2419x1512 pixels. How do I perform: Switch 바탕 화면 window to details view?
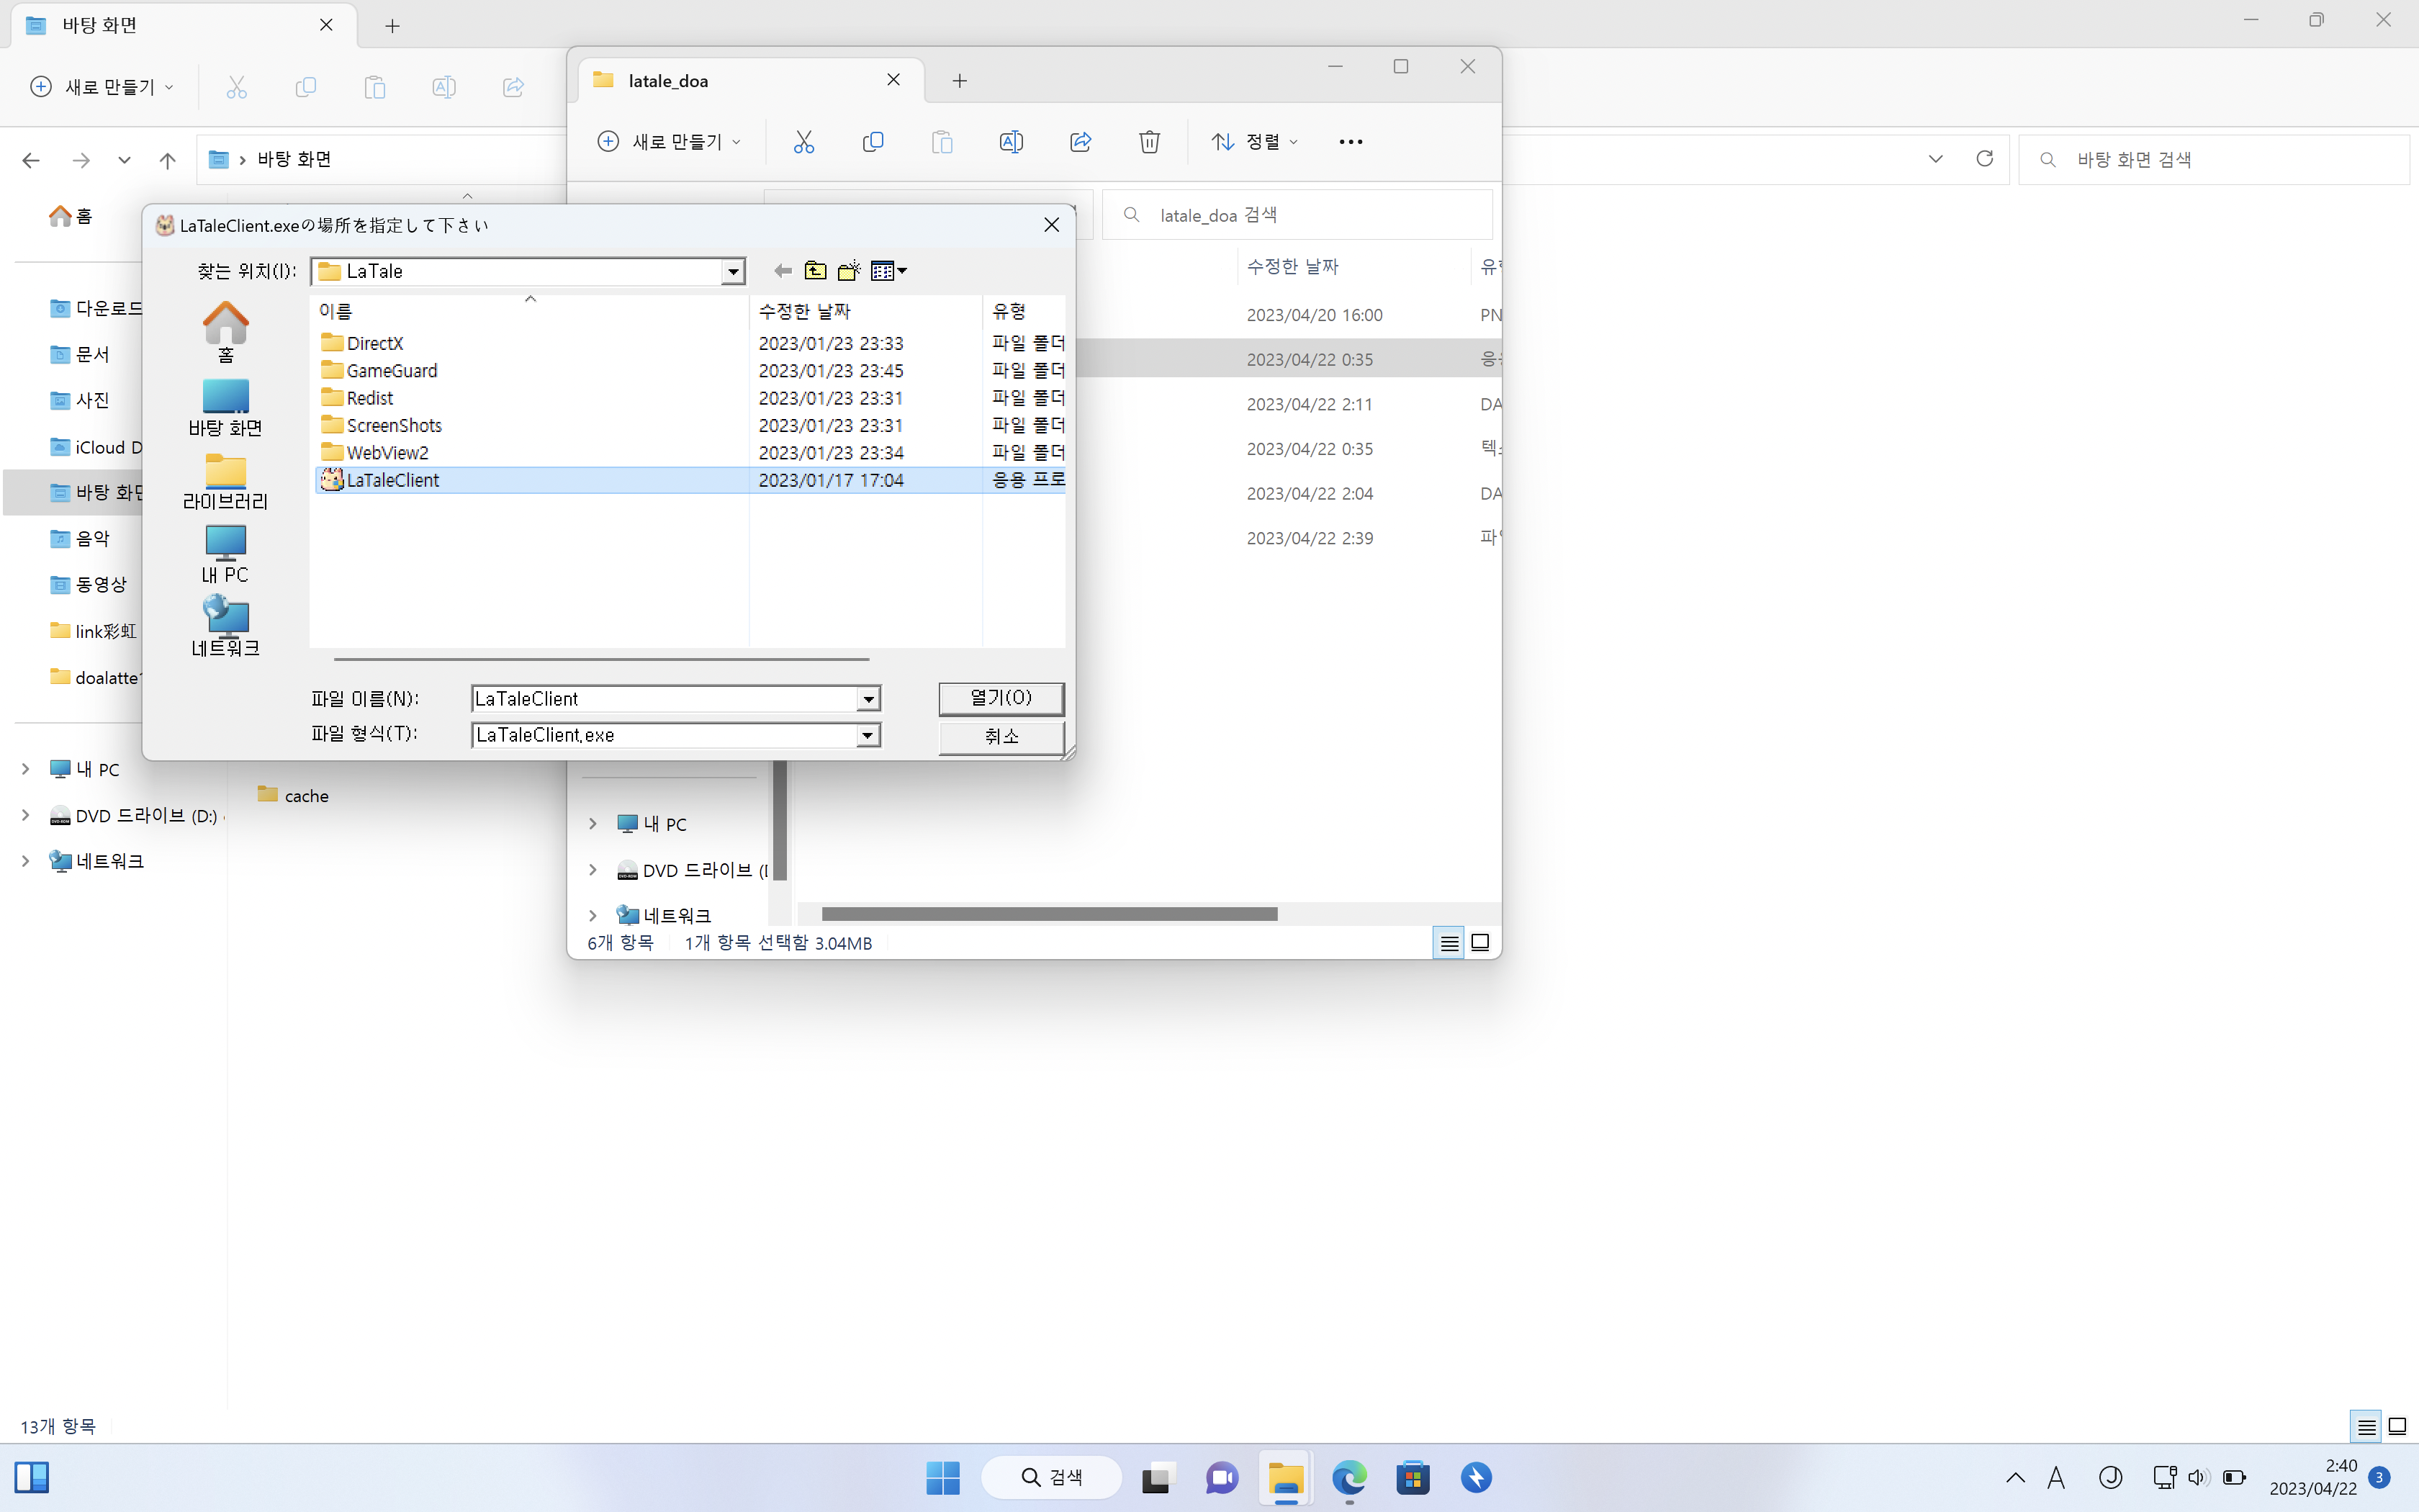[x=2366, y=1427]
